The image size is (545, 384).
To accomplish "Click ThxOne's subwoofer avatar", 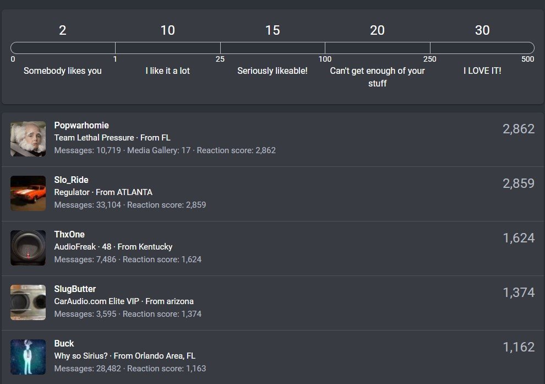I will click(28, 248).
